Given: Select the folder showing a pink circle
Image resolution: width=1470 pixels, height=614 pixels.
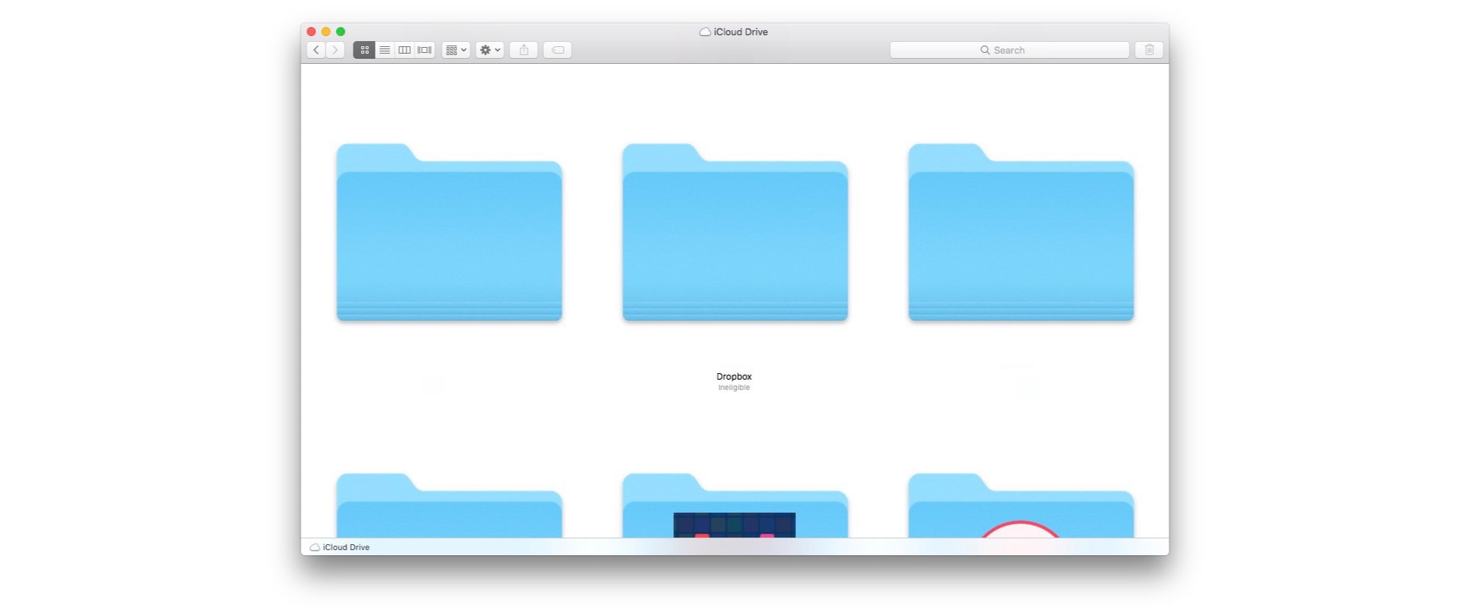Looking at the screenshot, I should (1021, 506).
